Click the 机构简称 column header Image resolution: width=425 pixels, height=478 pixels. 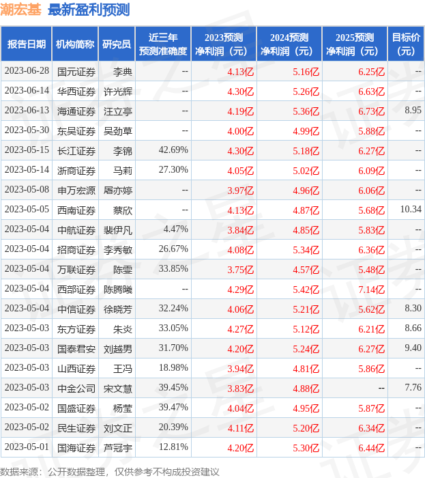coord(75,44)
